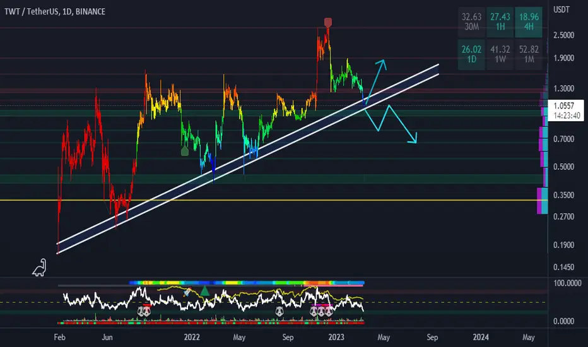
Task: Click the 0.5000 price axis label
Action: [563, 167]
